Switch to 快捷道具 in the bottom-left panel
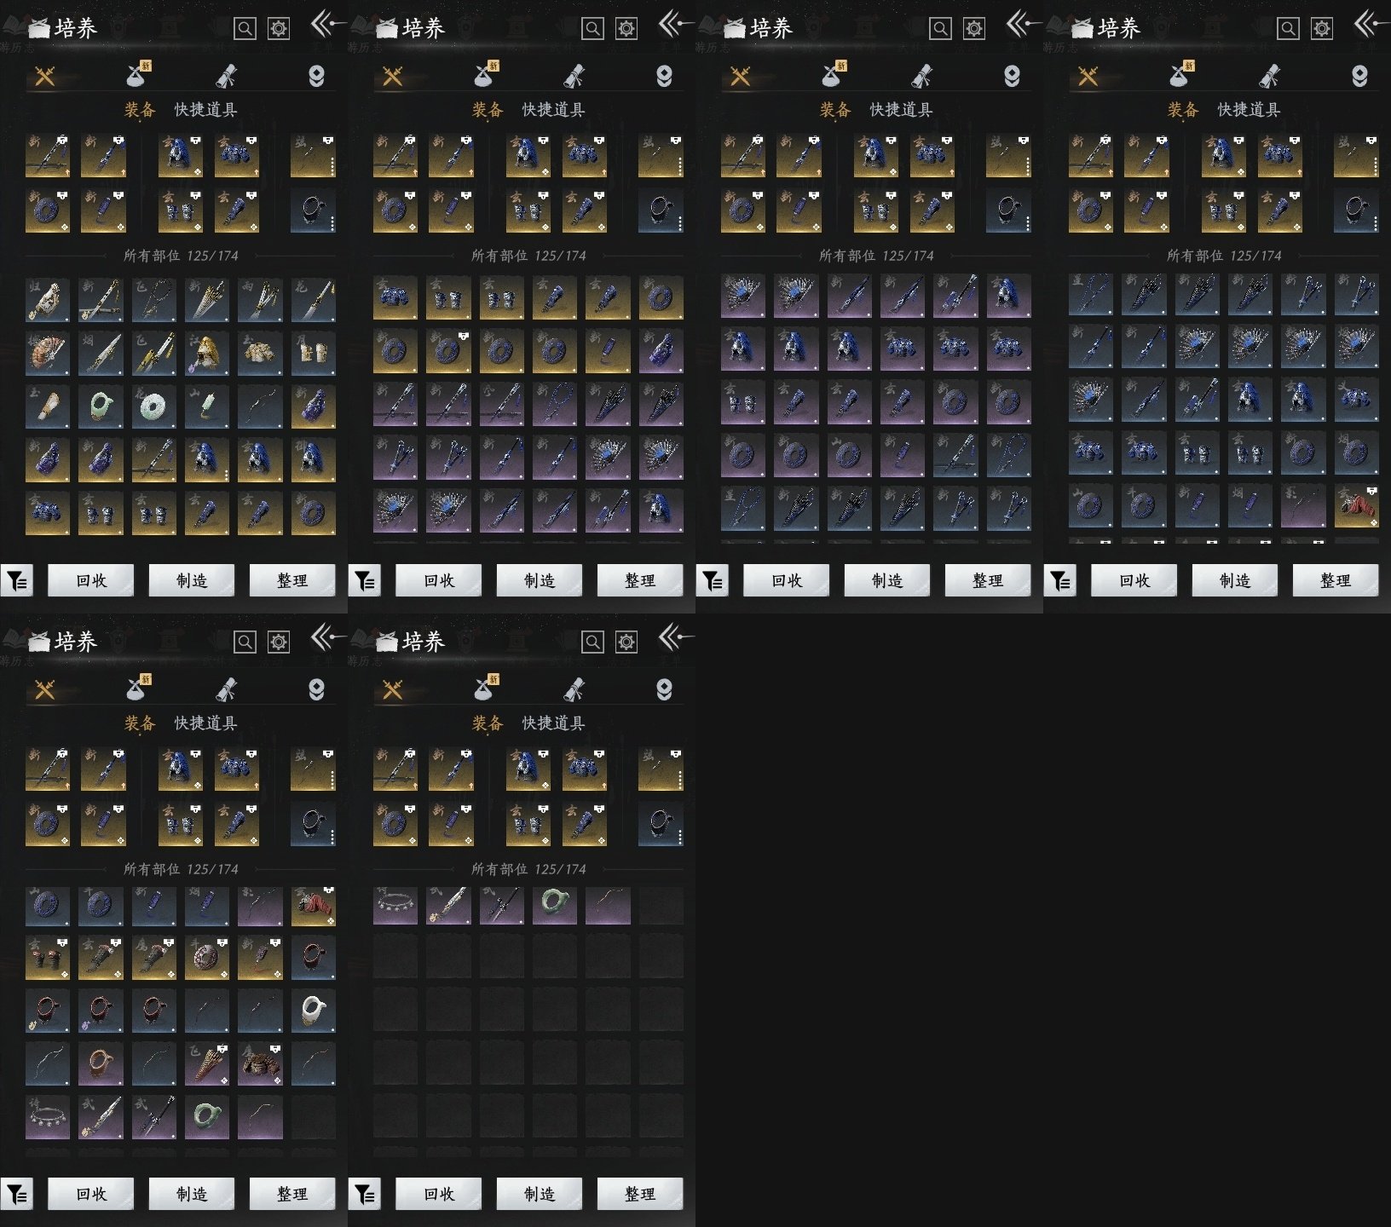 pyautogui.click(x=205, y=723)
